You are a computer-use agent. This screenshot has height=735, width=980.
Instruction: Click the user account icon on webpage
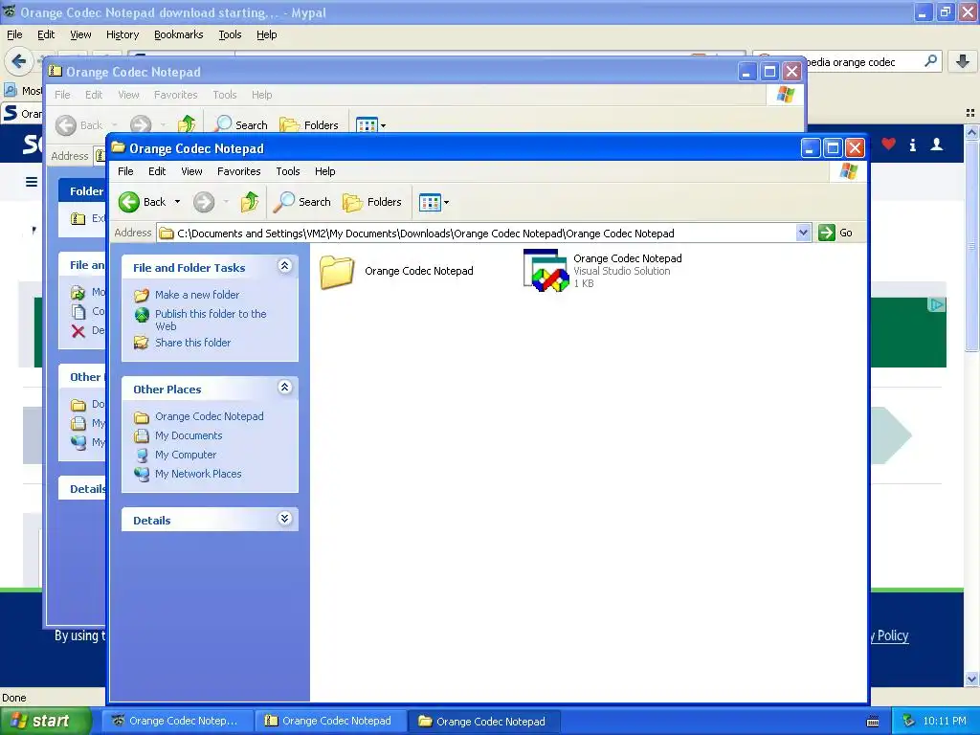(936, 145)
